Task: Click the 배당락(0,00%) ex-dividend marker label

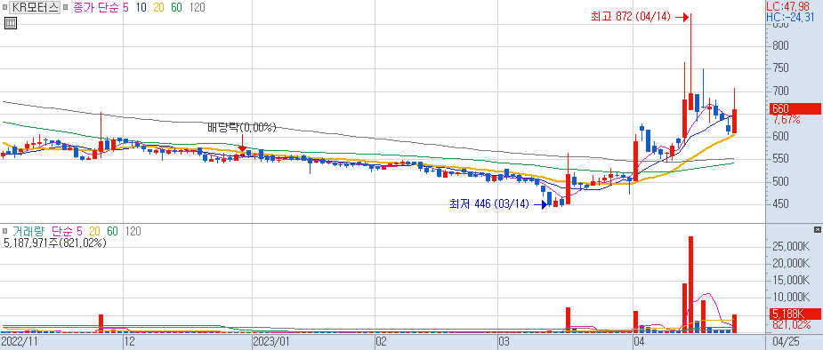Action: click(241, 127)
